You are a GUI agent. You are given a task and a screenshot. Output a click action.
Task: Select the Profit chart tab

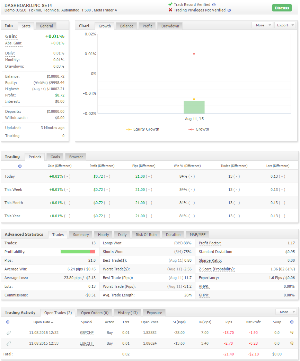[x=147, y=26]
